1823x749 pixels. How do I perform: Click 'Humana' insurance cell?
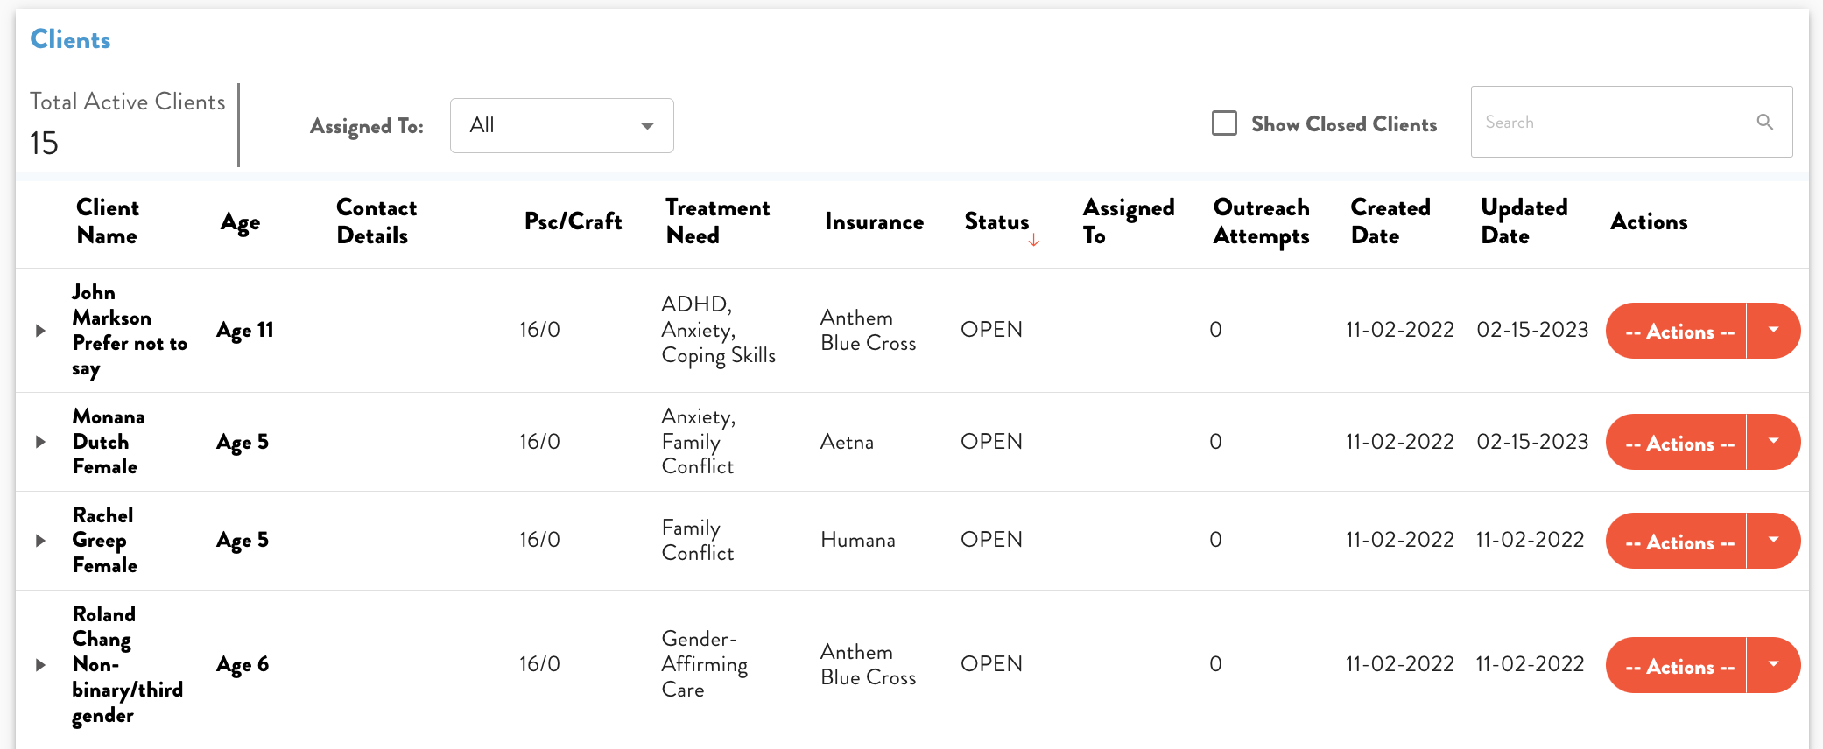pos(858,540)
